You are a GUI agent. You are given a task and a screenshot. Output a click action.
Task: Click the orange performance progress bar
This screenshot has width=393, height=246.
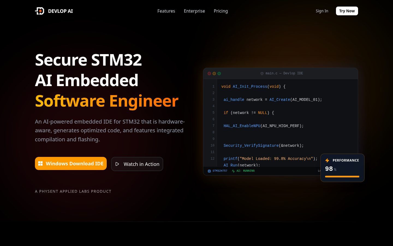point(342,177)
